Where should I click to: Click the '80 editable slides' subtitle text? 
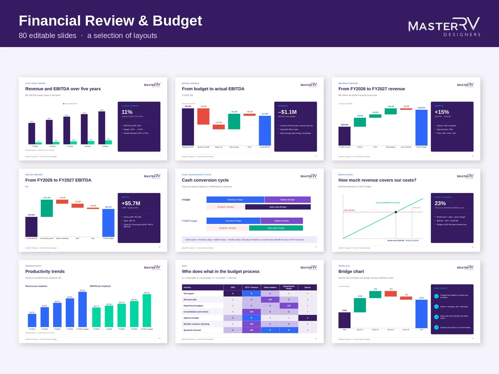[x=47, y=36]
